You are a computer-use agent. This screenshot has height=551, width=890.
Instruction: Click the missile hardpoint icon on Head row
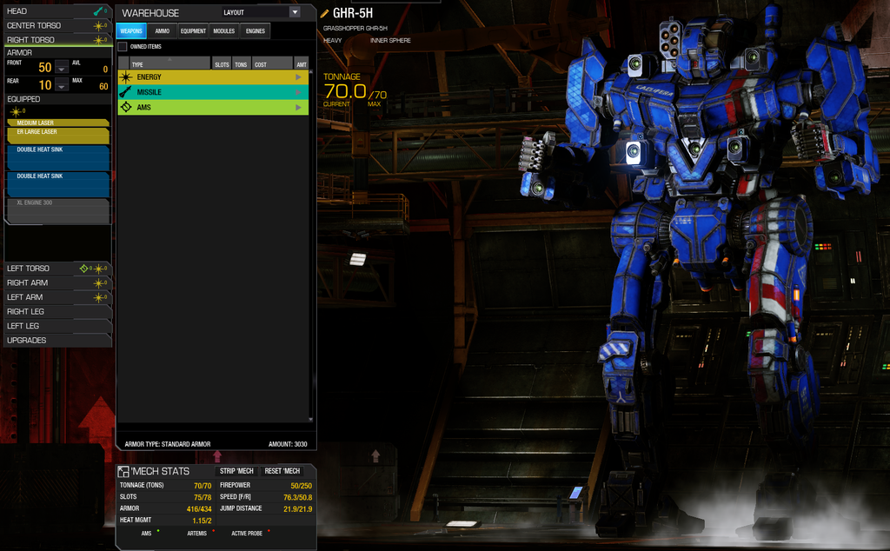tap(99, 10)
